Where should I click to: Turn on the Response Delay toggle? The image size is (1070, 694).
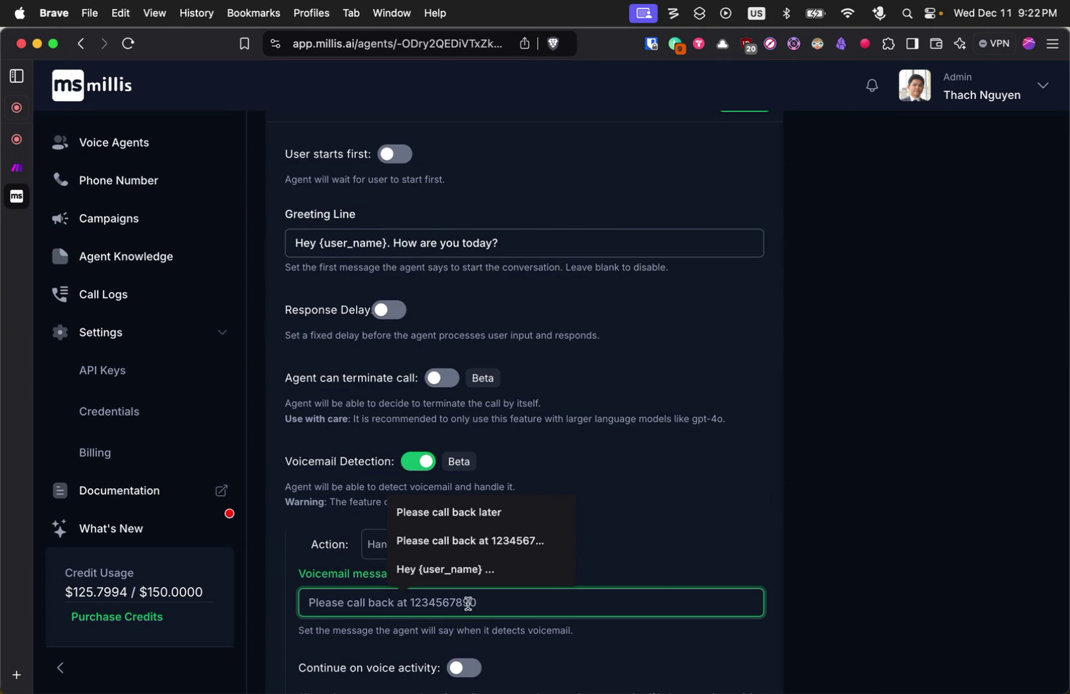pos(389,310)
